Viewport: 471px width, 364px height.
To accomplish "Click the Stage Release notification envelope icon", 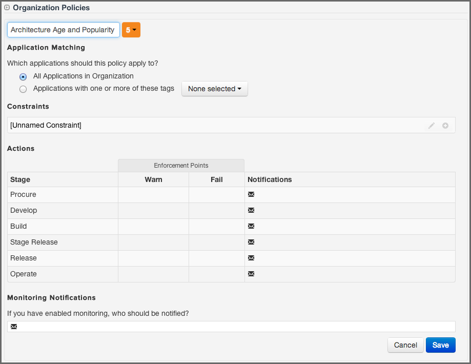I will [251, 242].
